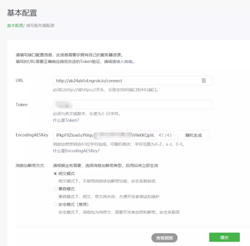This screenshot has width=250, height=246.
Task: Click hint text 必须为英文或数字，长度为3-32字符
Action: click(87, 114)
